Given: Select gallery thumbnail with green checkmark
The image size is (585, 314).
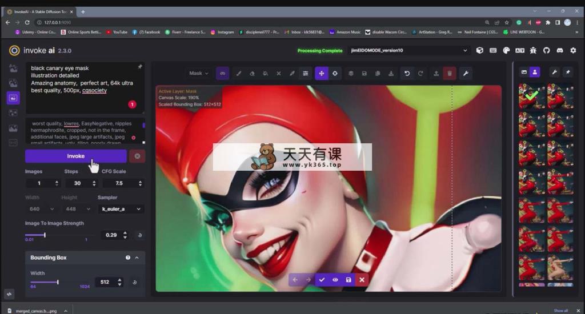Looking at the screenshot, I should tap(532, 96).
